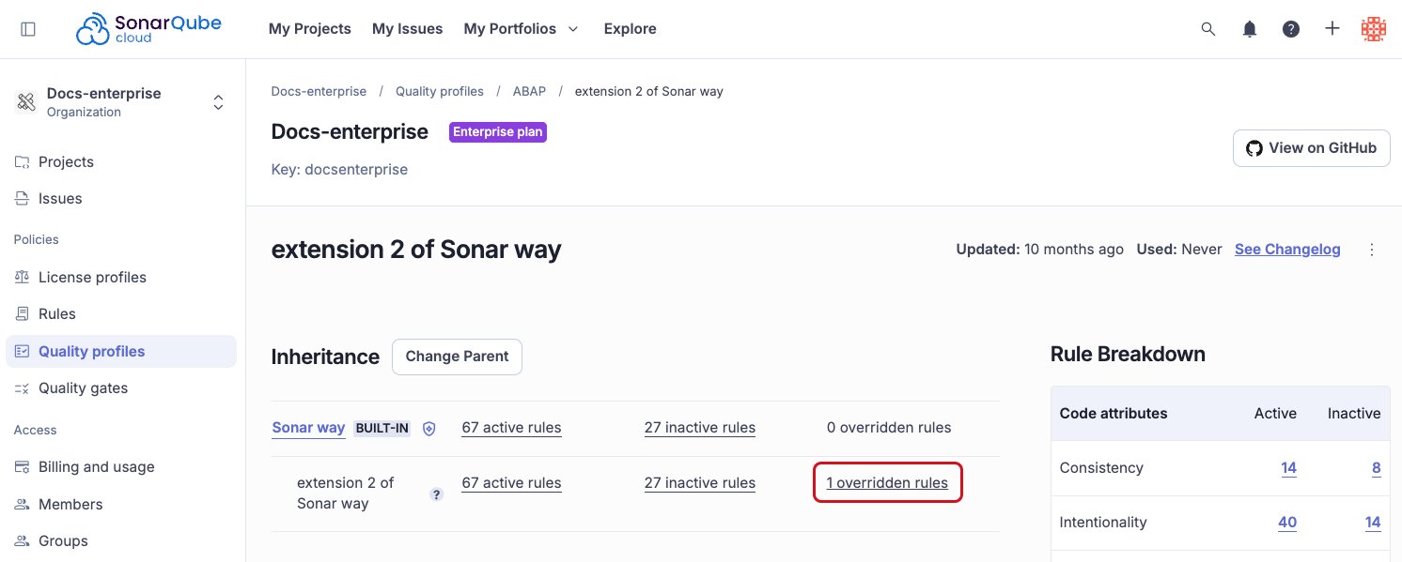Click View on GitHub button
This screenshot has height=562, width=1402.
(x=1311, y=148)
